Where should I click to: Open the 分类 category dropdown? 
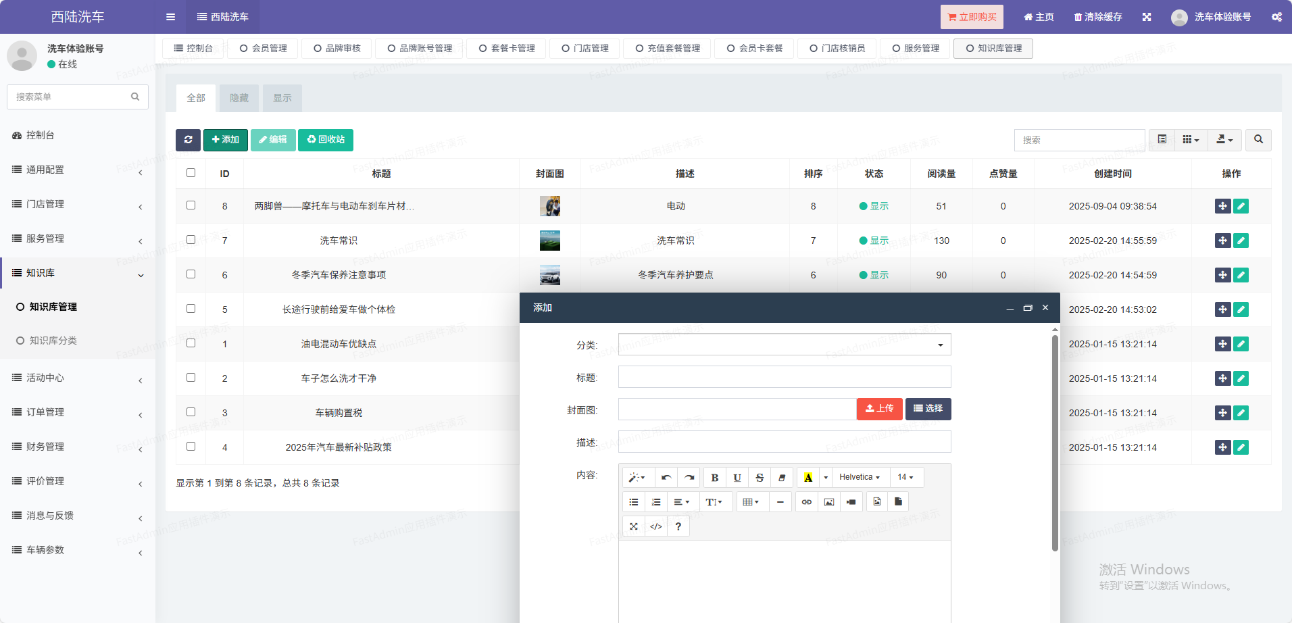[x=784, y=345]
